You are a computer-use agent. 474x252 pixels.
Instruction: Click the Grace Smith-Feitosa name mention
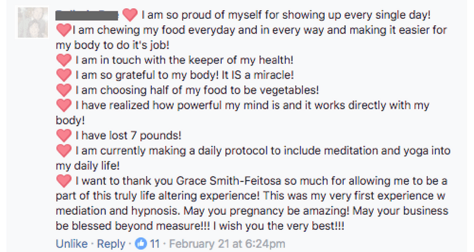(229, 181)
